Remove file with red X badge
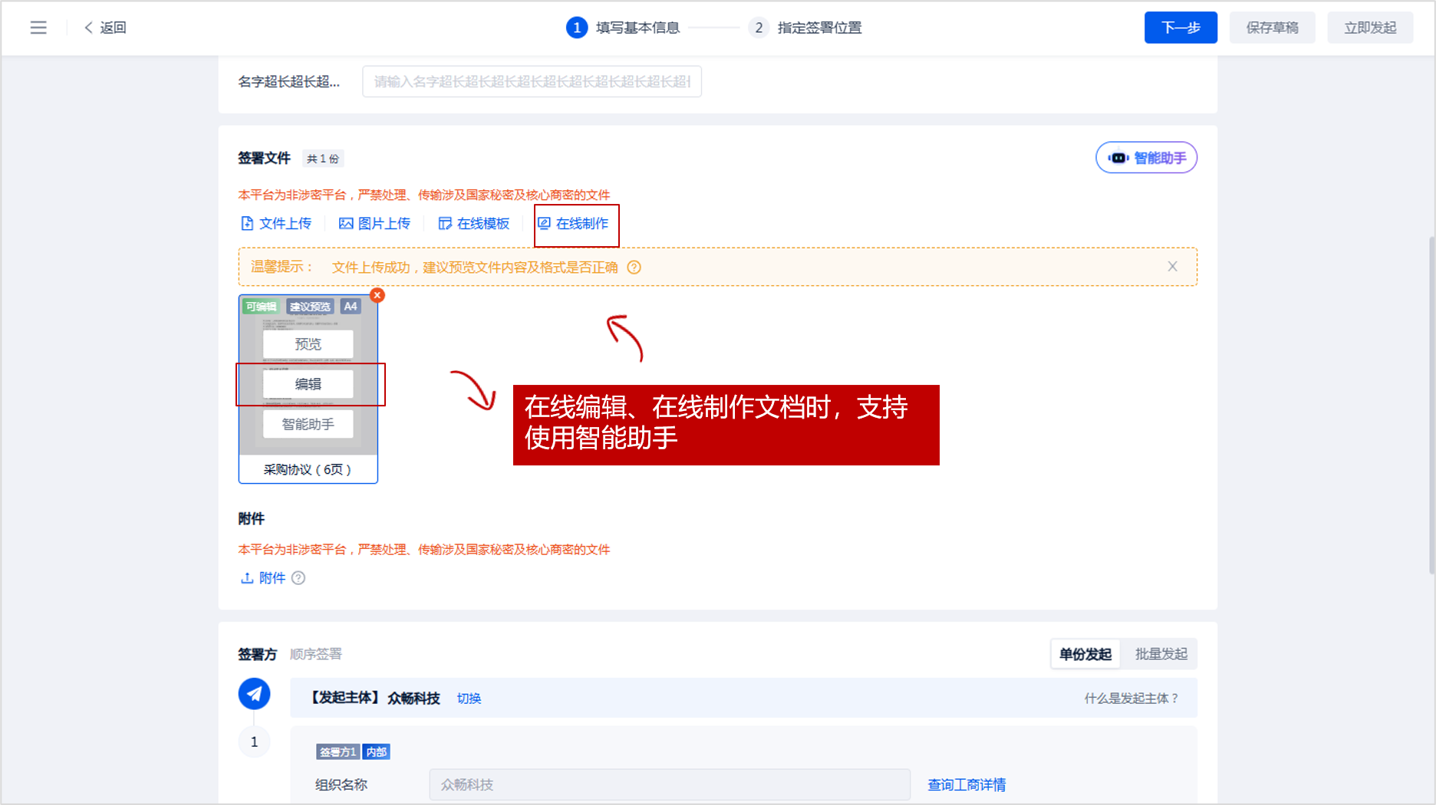The image size is (1436, 805). pos(377,295)
